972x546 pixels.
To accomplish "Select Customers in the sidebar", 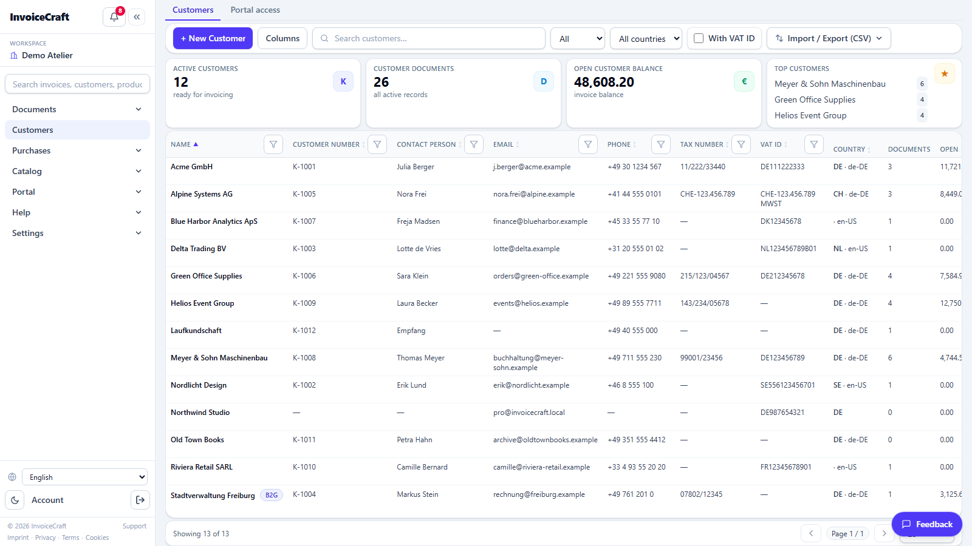I will (x=77, y=130).
